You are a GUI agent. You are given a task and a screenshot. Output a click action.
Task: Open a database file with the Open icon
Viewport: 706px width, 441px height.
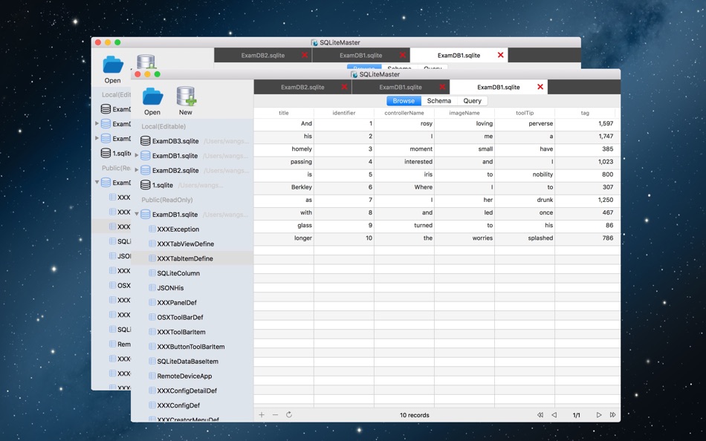(152, 97)
